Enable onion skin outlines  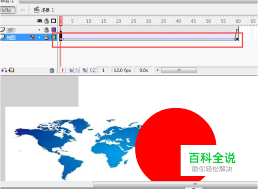(x=77, y=70)
